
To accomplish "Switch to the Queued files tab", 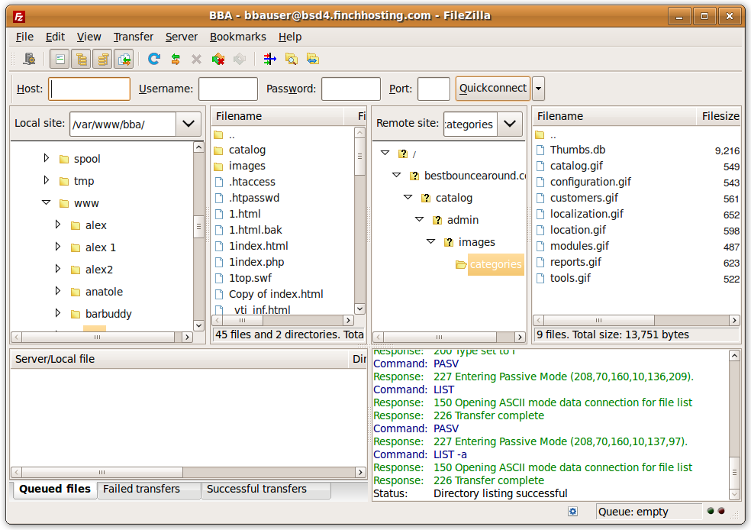I will pos(55,489).
